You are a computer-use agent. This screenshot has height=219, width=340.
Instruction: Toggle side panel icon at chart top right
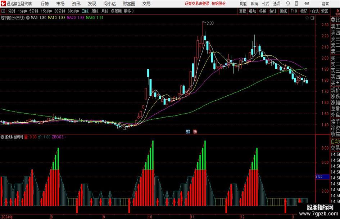(312, 18)
